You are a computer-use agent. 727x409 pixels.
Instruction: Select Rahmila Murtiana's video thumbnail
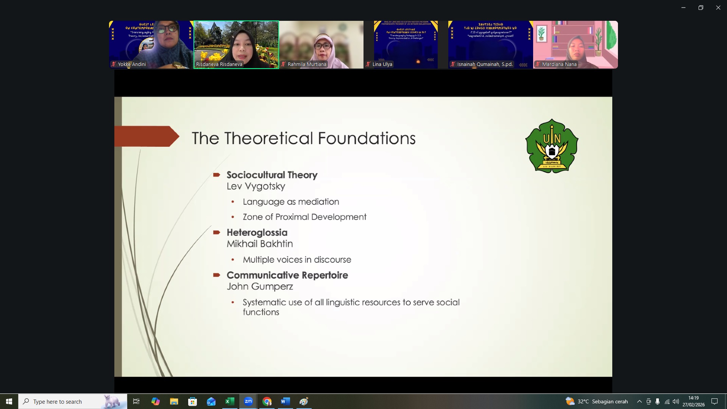click(321, 45)
